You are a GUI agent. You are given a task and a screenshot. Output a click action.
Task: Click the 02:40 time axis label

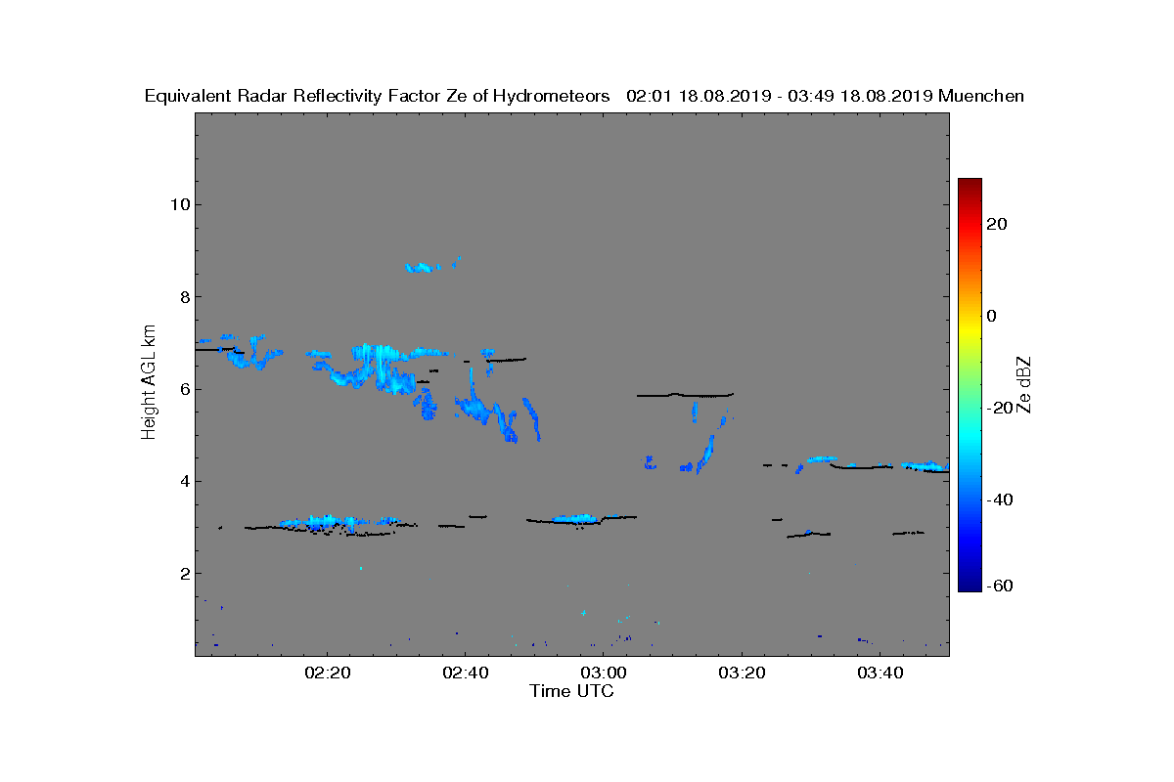pos(465,673)
